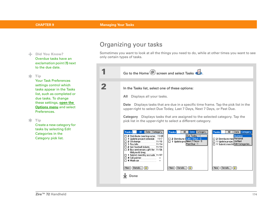Screen dimensions: 269x208
Task: Click the 'Pay bills' task name
Action: coord(134,144)
